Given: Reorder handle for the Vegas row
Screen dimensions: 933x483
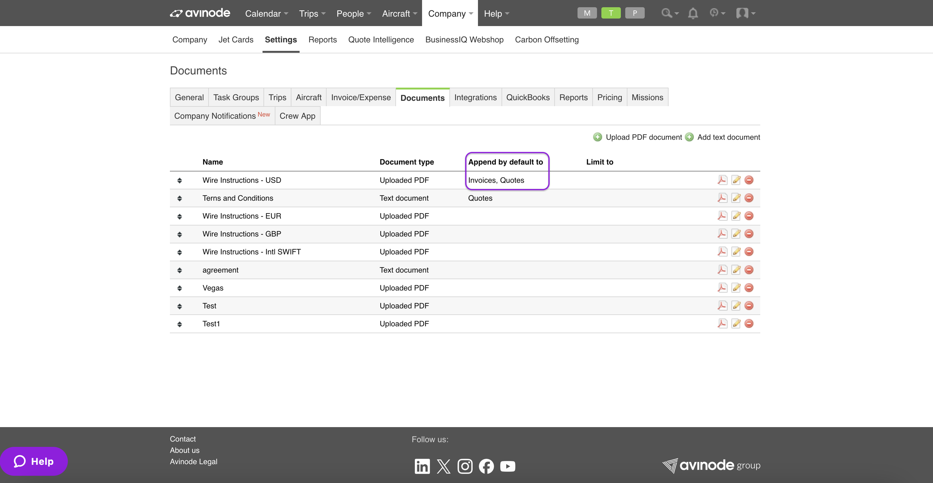Looking at the screenshot, I should 179,288.
